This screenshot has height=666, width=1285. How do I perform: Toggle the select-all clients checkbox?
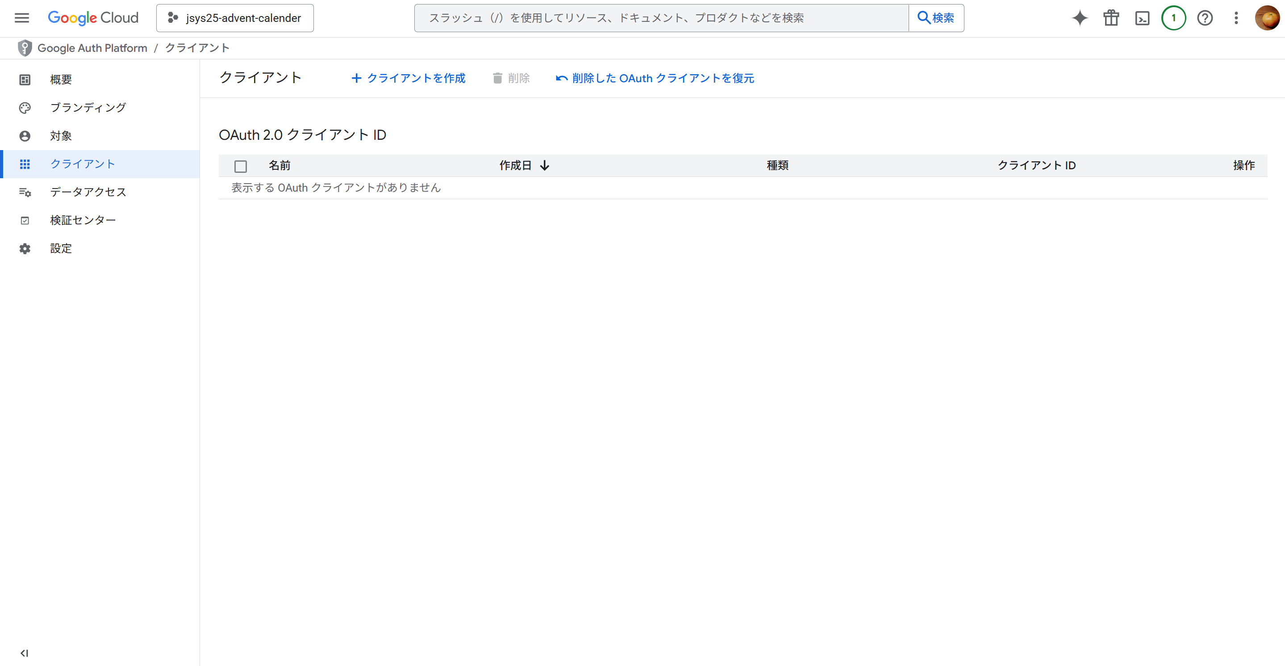coord(241,166)
